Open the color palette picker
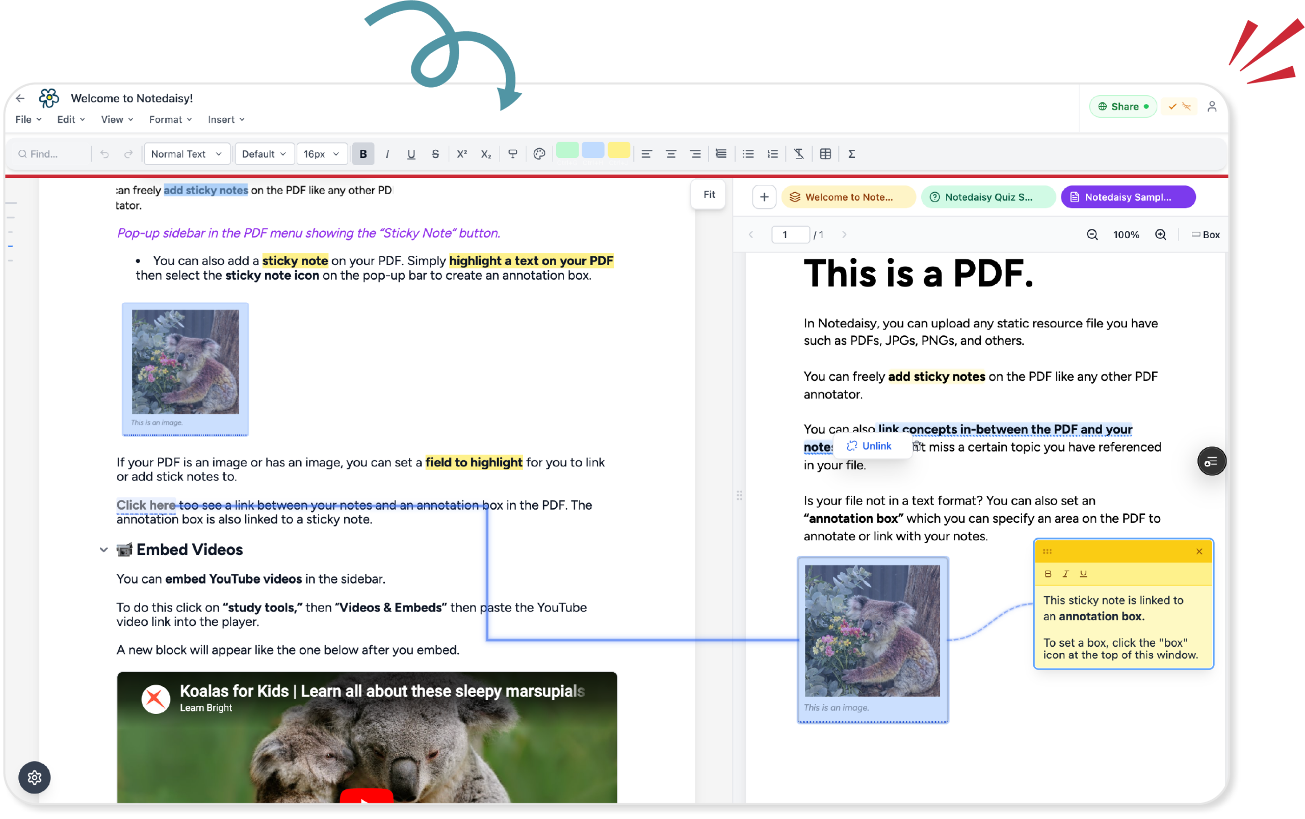 539,154
